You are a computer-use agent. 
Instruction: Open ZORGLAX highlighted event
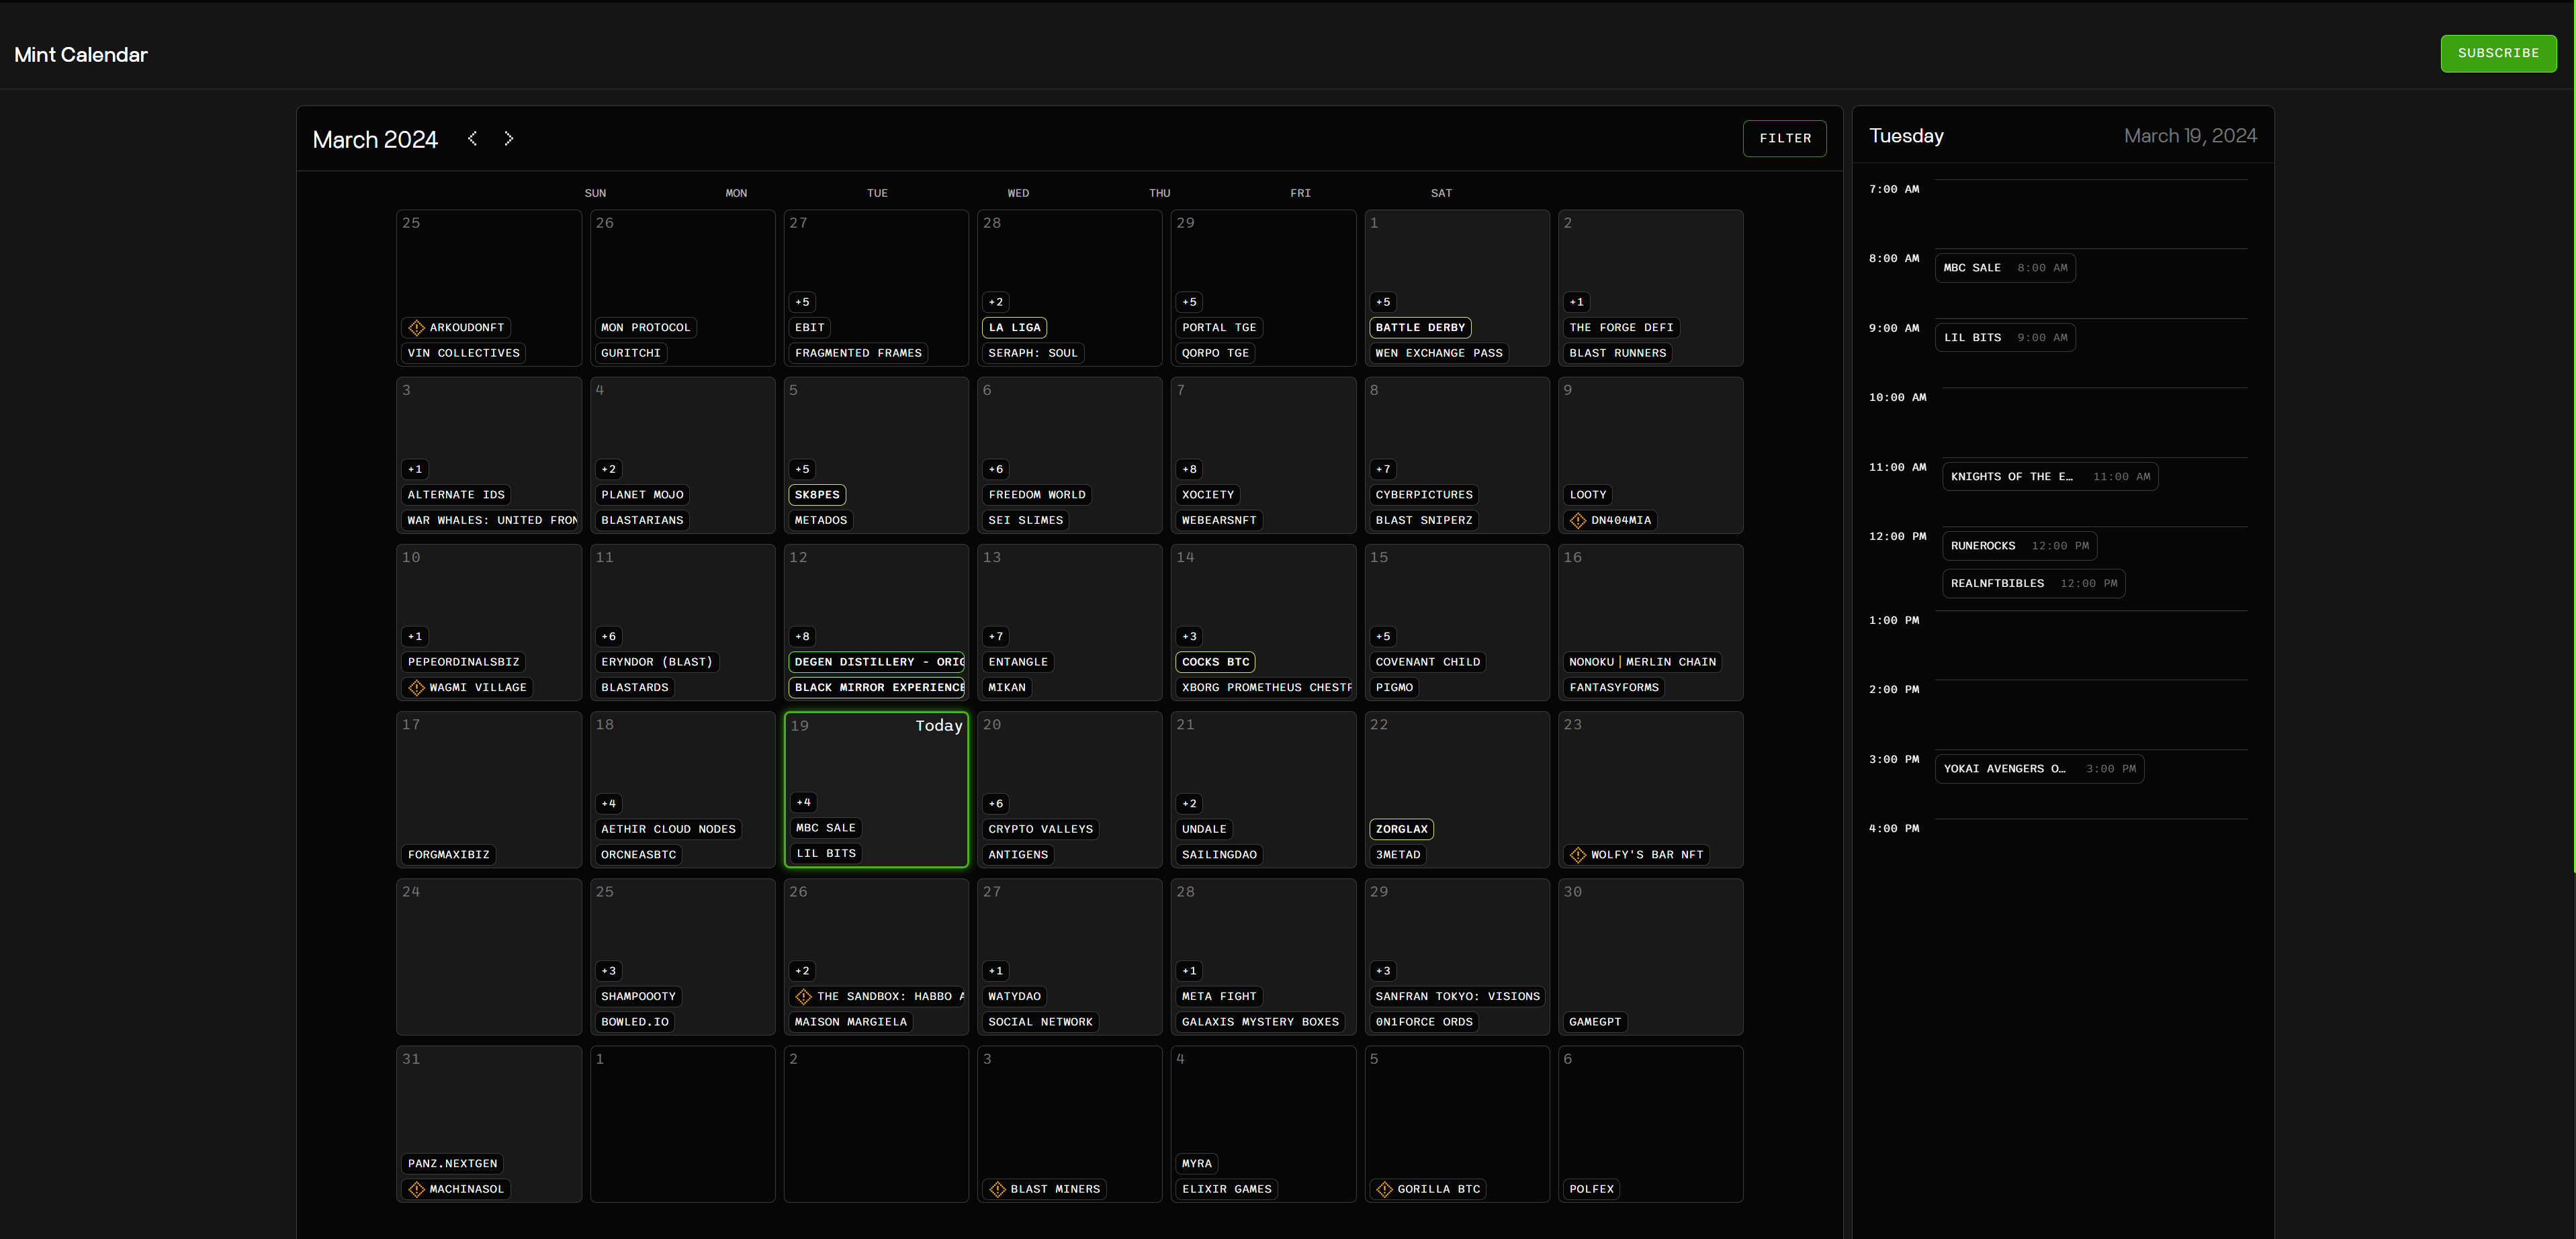pos(1401,829)
